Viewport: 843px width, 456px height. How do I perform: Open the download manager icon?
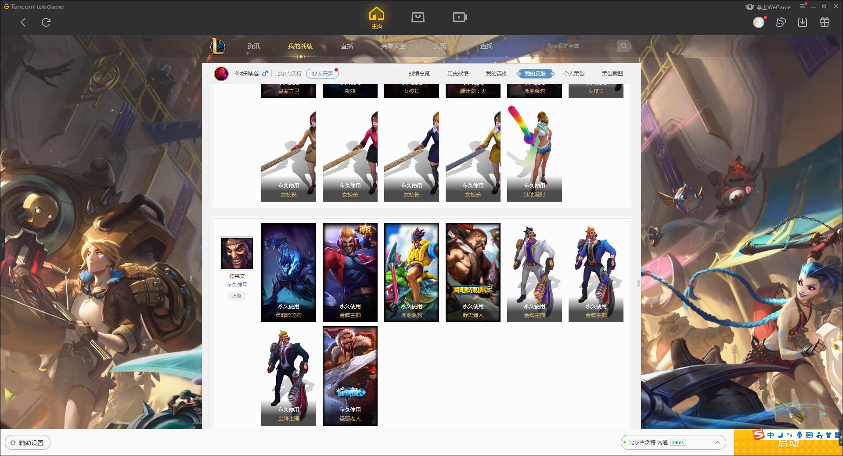click(803, 22)
